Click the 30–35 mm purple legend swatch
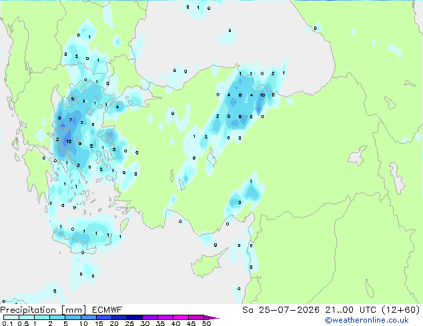 point(150,317)
